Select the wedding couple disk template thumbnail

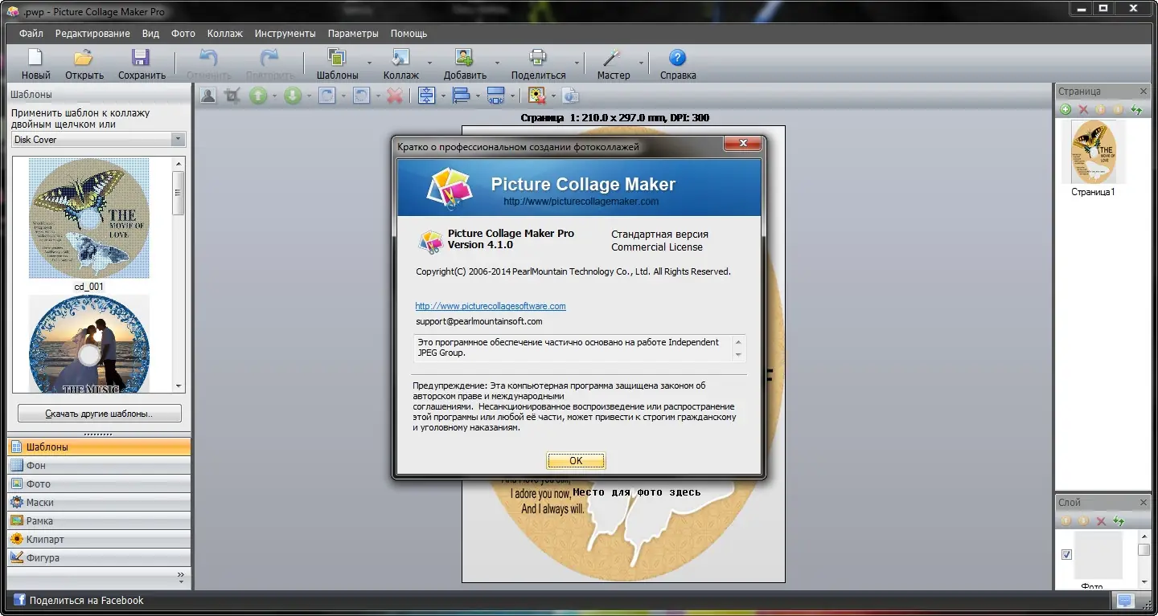[89, 345]
